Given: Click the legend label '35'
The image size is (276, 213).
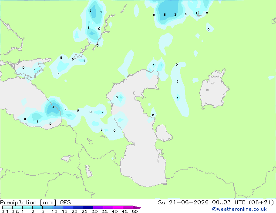Looking at the screenshot, I should click(104, 211).
